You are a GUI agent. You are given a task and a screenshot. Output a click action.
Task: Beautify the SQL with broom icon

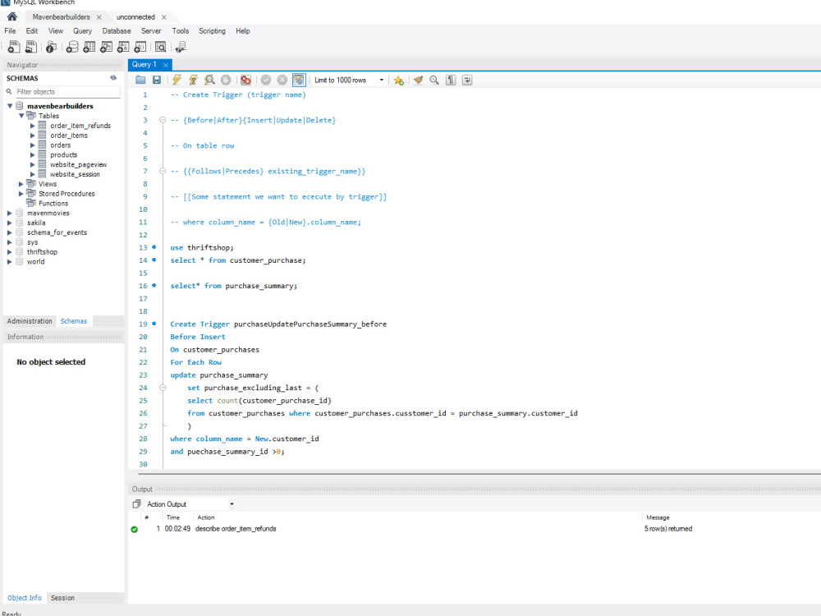[x=418, y=80]
